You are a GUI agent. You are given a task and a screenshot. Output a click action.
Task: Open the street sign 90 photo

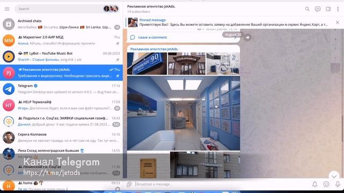click(147, 64)
